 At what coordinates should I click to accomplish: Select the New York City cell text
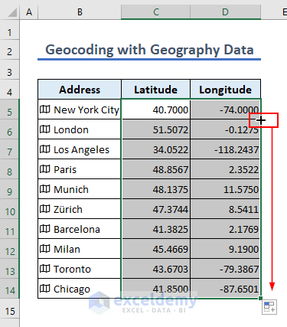click(x=86, y=110)
